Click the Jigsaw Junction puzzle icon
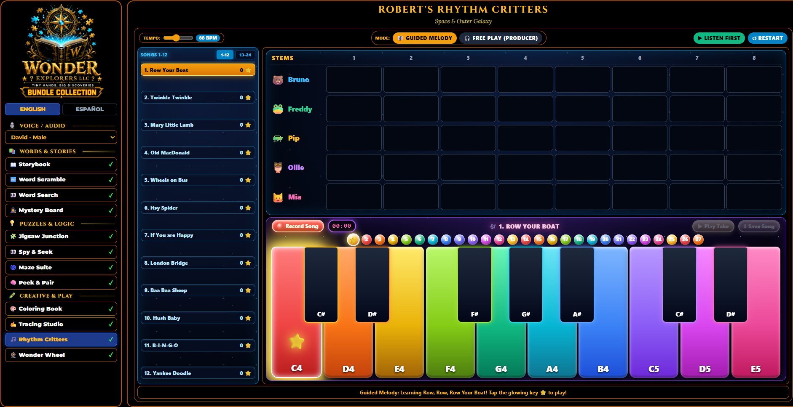This screenshot has width=793, height=407. coord(13,237)
